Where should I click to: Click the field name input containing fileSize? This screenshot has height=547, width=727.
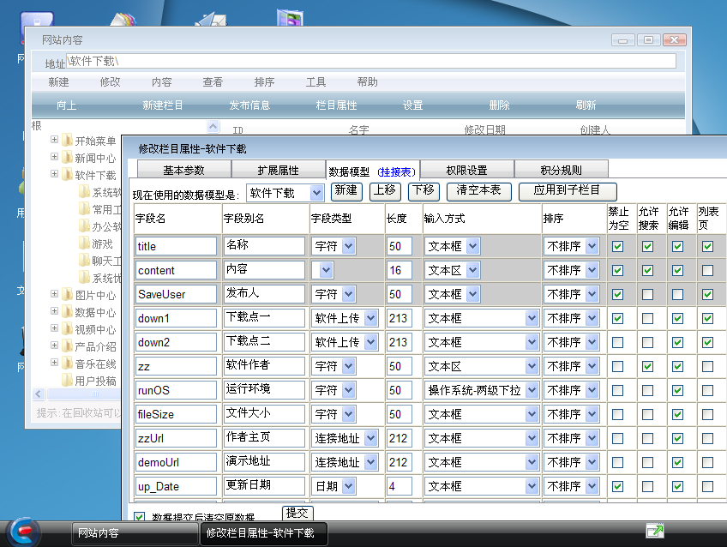[176, 414]
